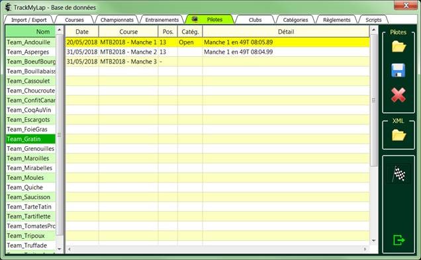Select Team_CoqAuVin in the pilot list

30,110
